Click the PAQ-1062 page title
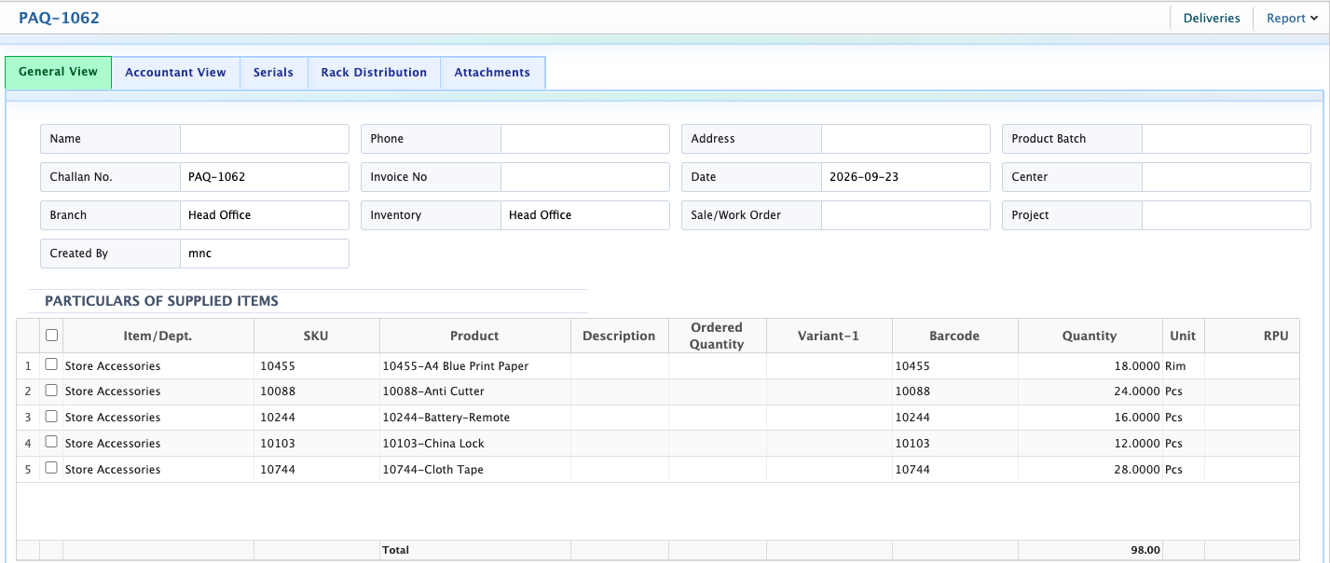1330x563 pixels. click(x=59, y=18)
